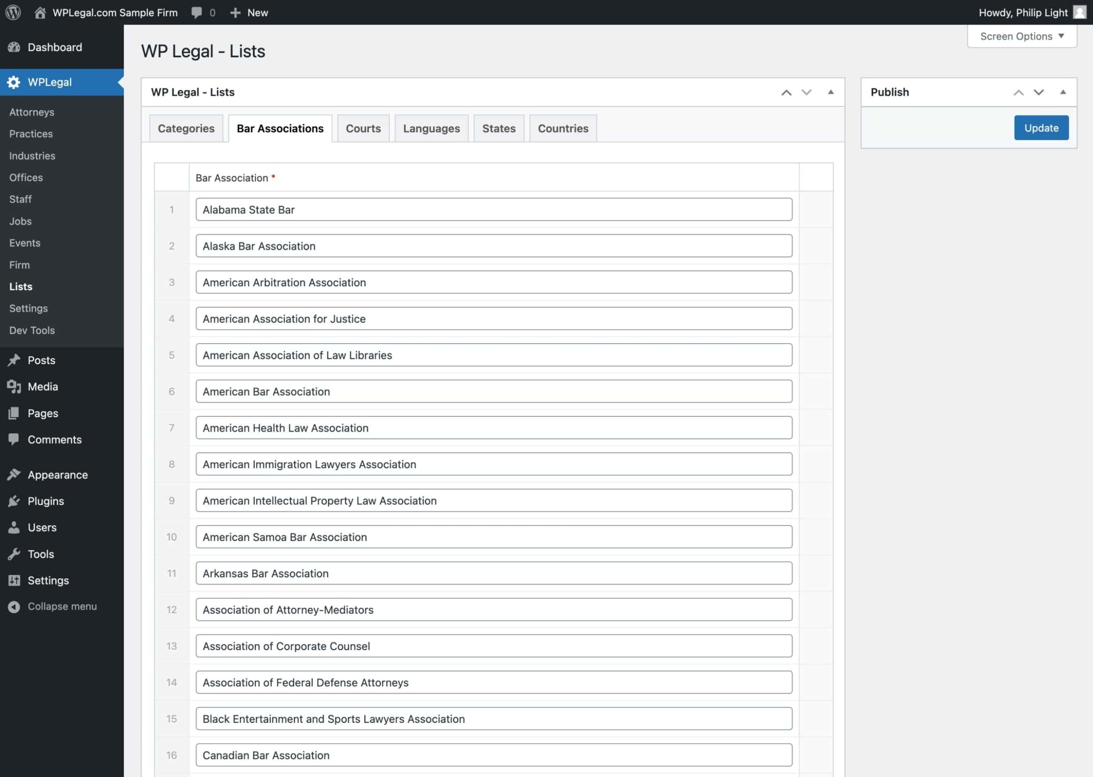Viewport: 1093px width, 777px height.
Task: Open the Screen Options dropdown
Action: click(1022, 36)
